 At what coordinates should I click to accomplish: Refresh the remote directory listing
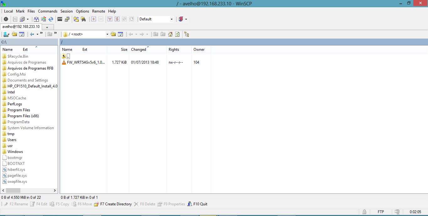pos(177,34)
